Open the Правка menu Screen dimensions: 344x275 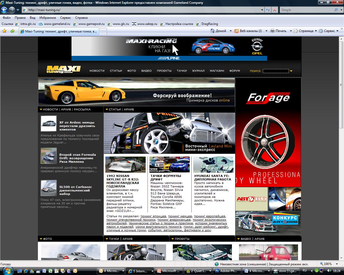pyautogui.click(x=20, y=18)
